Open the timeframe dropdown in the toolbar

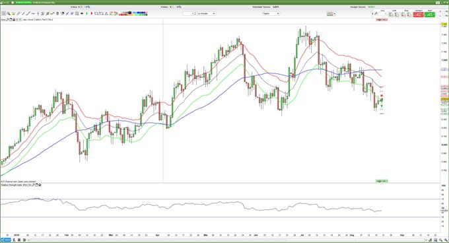[x=271, y=13]
